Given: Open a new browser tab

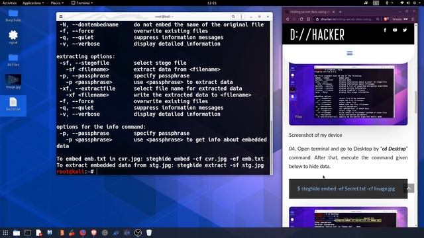Looking at the screenshot, I should click(x=340, y=12).
